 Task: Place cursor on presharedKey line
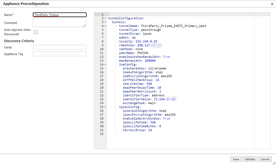[144, 68]
